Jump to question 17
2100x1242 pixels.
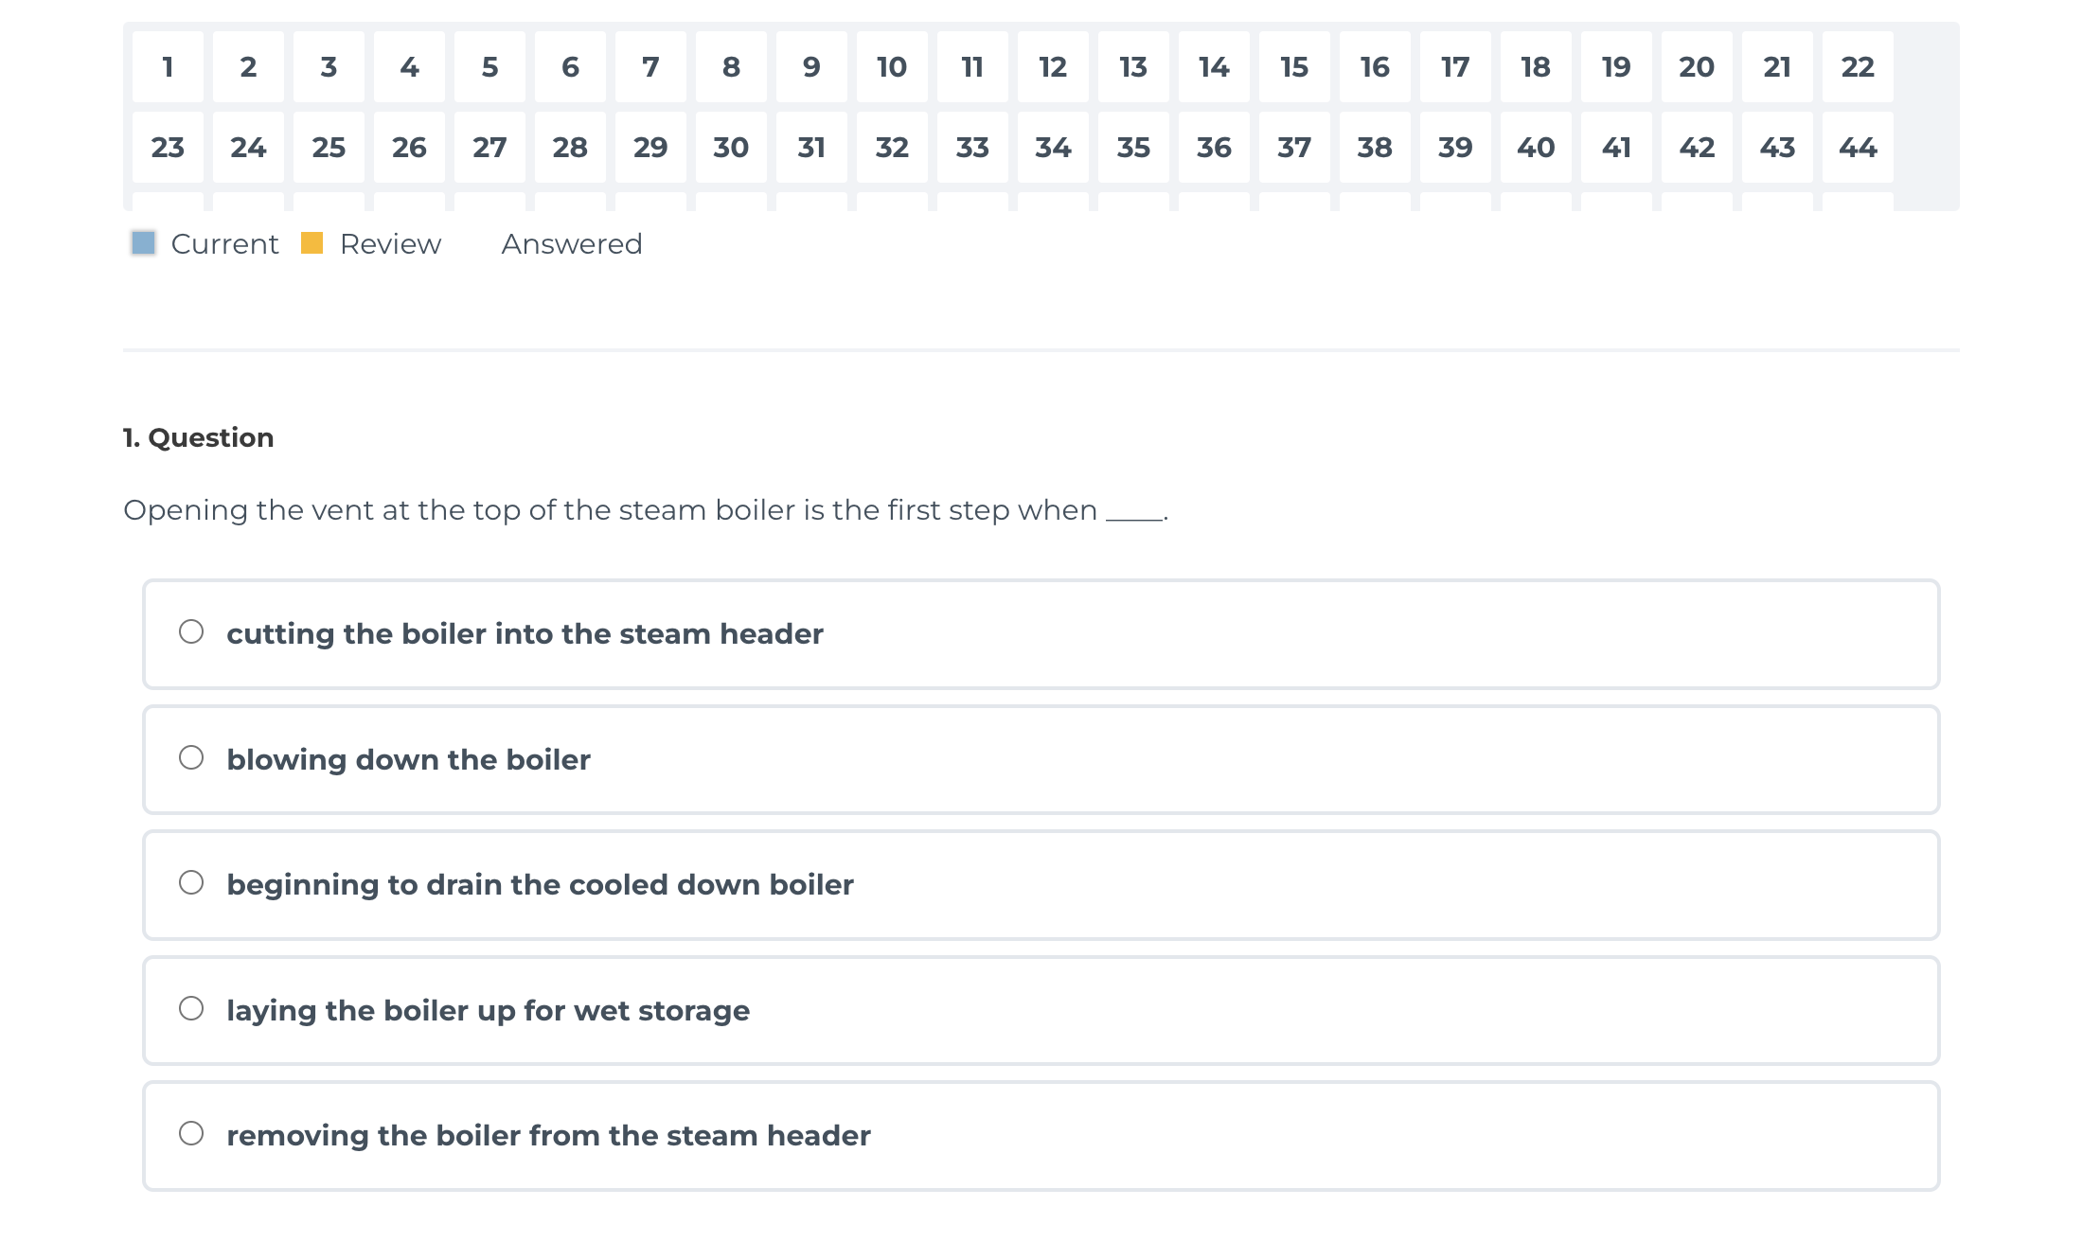(x=1455, y=67)
